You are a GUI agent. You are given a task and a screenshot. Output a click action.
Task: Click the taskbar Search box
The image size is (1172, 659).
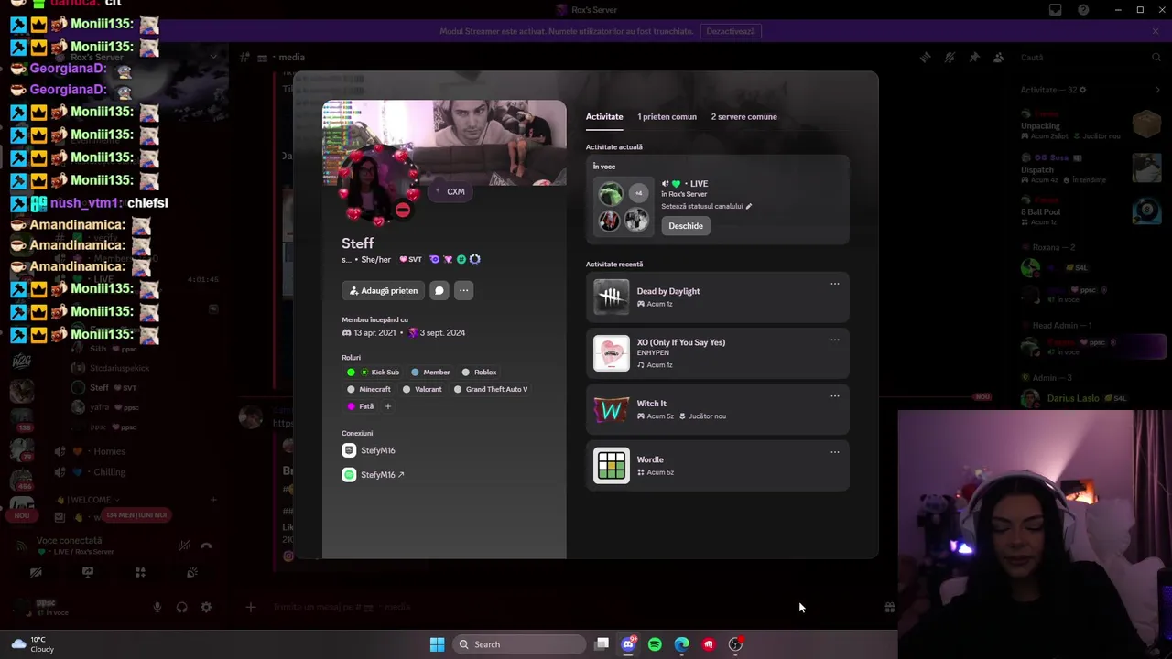(x=518, y=644)
